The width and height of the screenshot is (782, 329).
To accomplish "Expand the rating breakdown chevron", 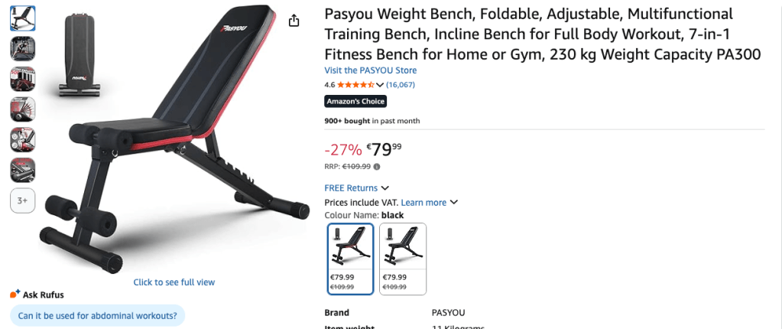I will (380, 85).
